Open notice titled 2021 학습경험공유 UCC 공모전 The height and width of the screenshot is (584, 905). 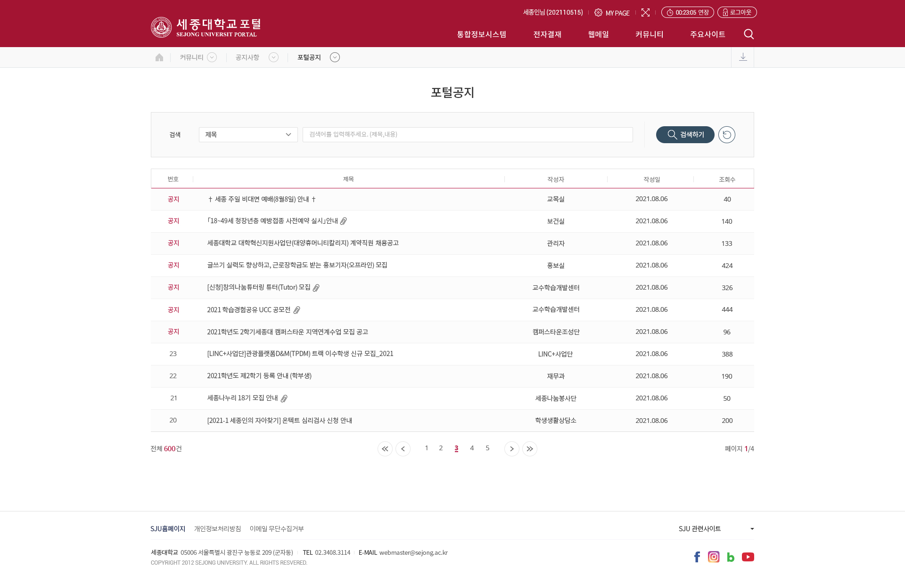(x=248, y=309)
